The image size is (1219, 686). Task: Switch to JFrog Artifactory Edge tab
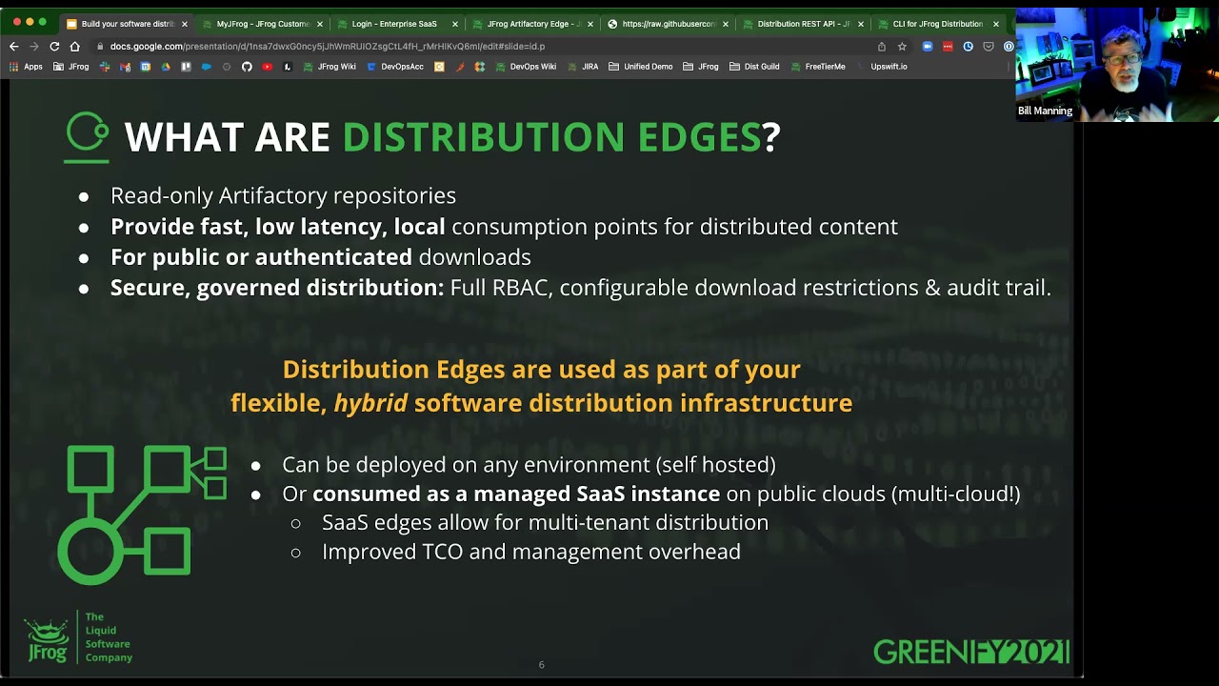pyautogui.click(x=533, y=24)
